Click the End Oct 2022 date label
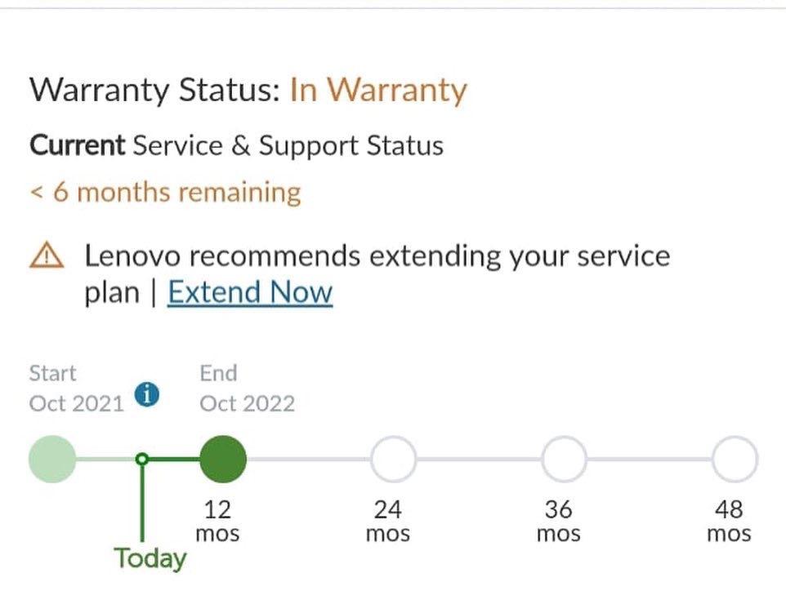Image resolution: width=786 pixels, height=591 pixels. click(x=247, y=389)
